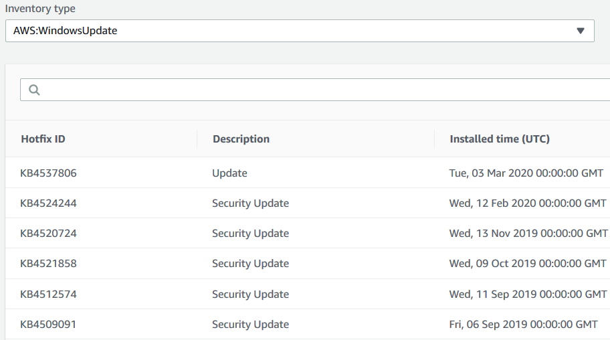610x340 pixels.
Task: Click installed time Fri, 06 Sep 2019
Action: 523,325
